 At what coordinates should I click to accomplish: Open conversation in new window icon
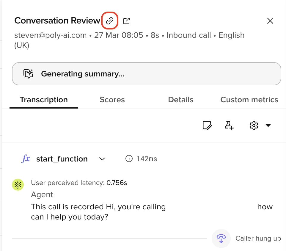(126, 21)
